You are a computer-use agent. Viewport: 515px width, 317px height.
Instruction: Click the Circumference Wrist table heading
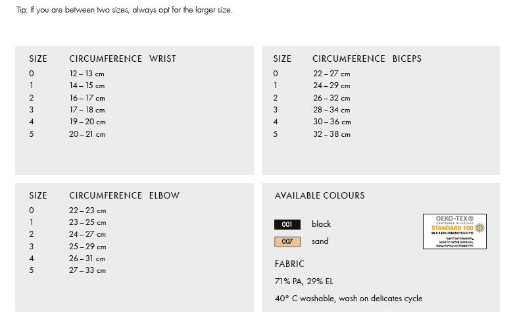tap(122, 59)
